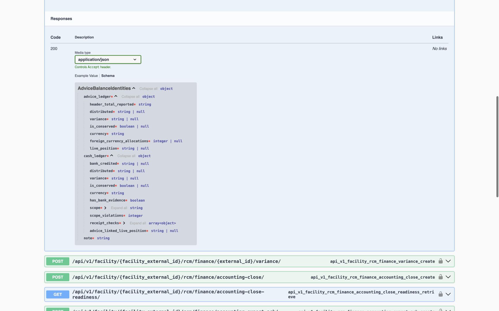Click has_bank_evidence property name
This screenshot has width=499, height=311.
pos(107,200)
